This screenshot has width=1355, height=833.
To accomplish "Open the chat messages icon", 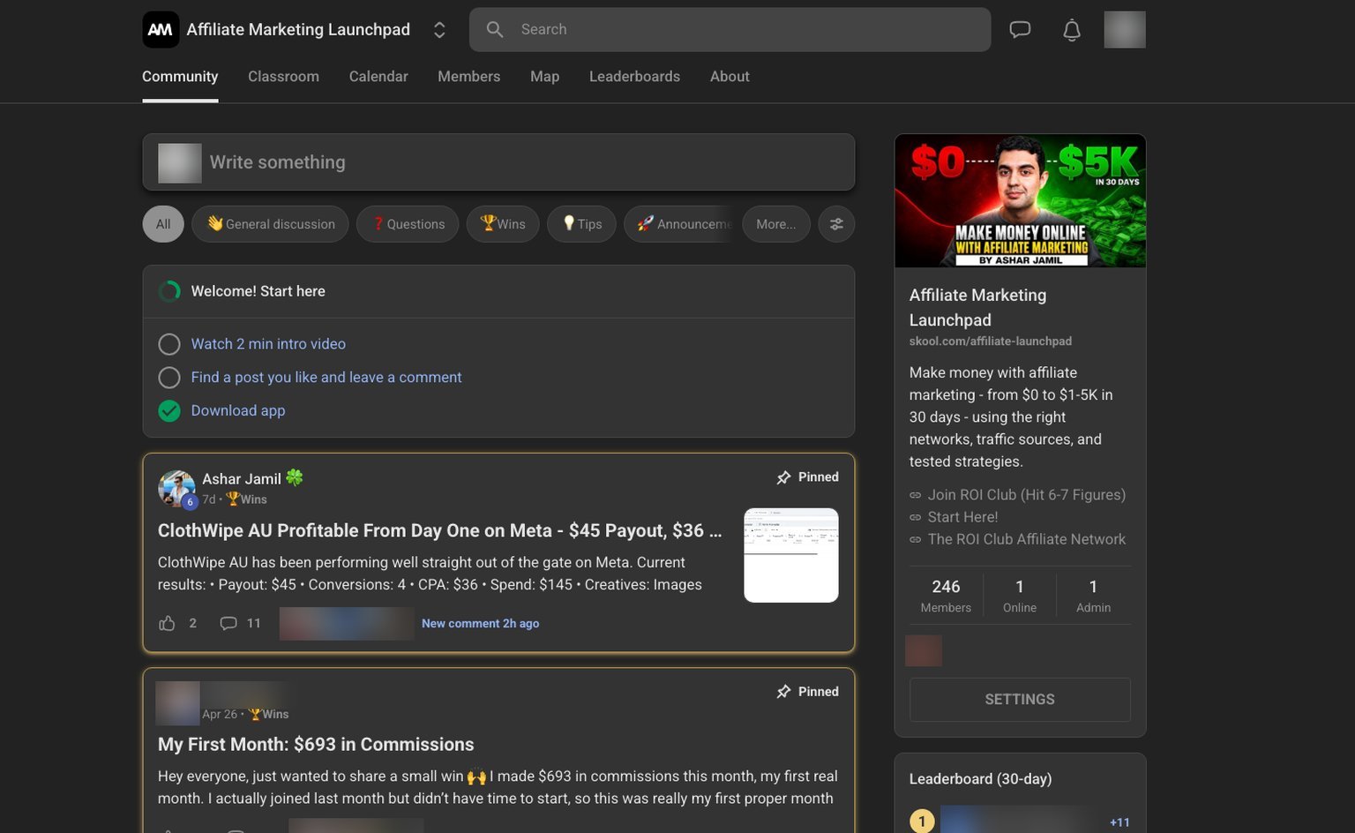I will (1020, 30).
